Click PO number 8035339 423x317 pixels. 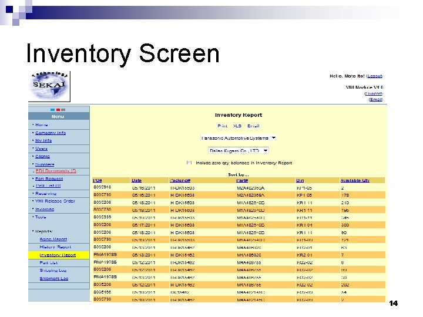point(102,217)
